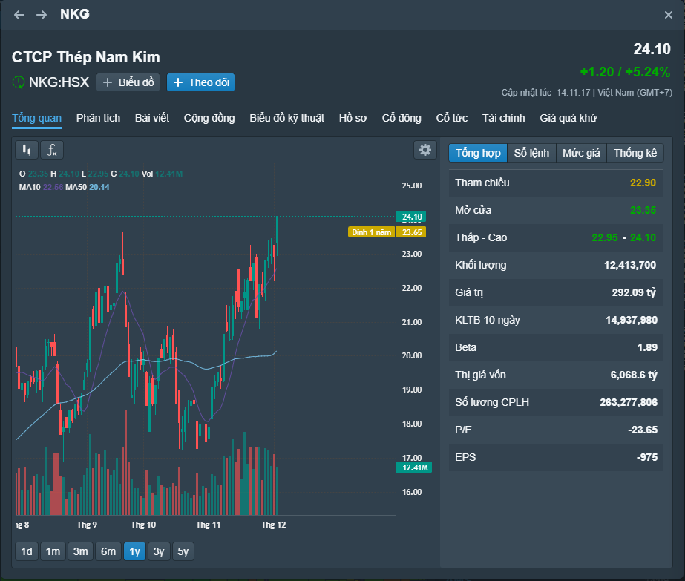Click the KLTB 10 ngày value 14,937,980
The width and height of the screenshot is (685, 581).
[x=632, y=321]
